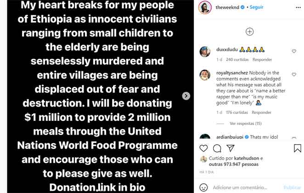Open emoji picker in comment box
Image resolution: width=304 pixels, height=193 pixels.
click(x=204, y=187)
